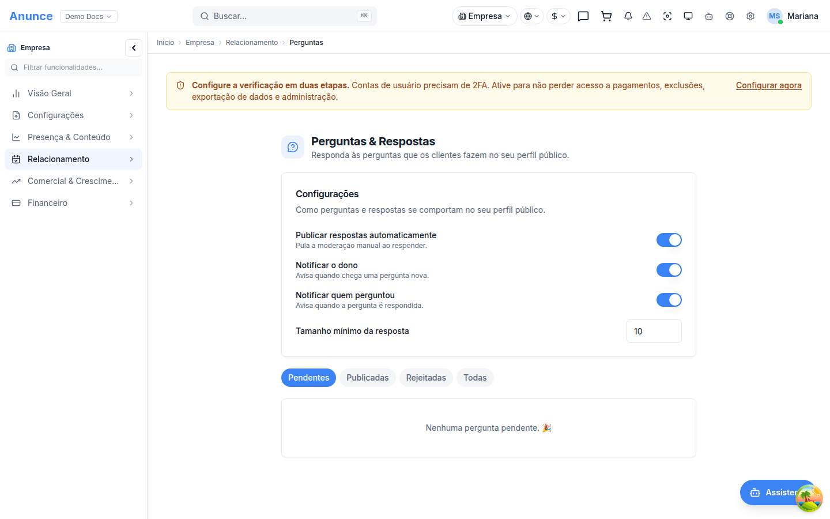Screen dimensions: 830x519
Task: Open the dollar currency dropdown
Action: [x=559, y=16]
